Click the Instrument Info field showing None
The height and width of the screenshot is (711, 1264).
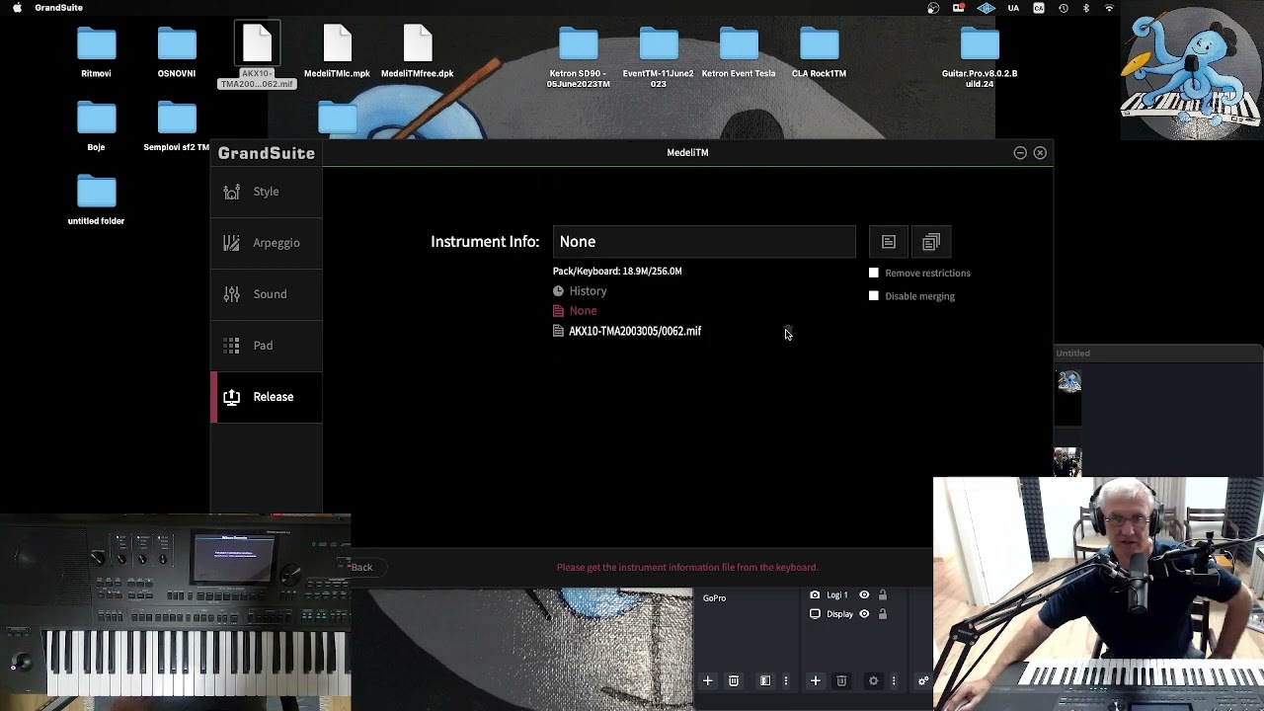[704, 242]
